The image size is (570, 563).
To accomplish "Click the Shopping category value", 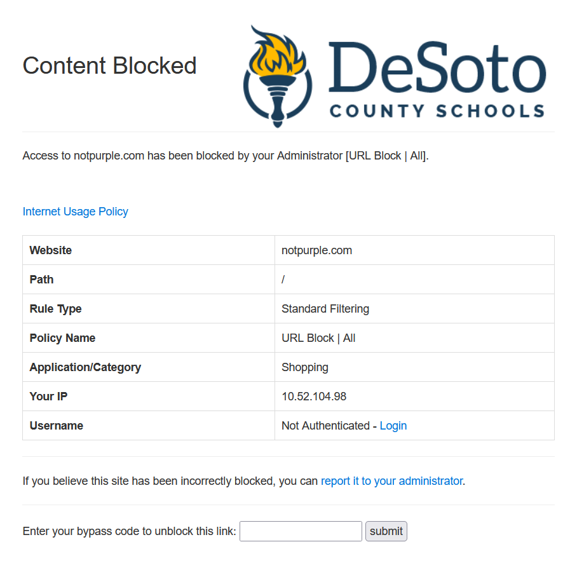I will 304,367.
